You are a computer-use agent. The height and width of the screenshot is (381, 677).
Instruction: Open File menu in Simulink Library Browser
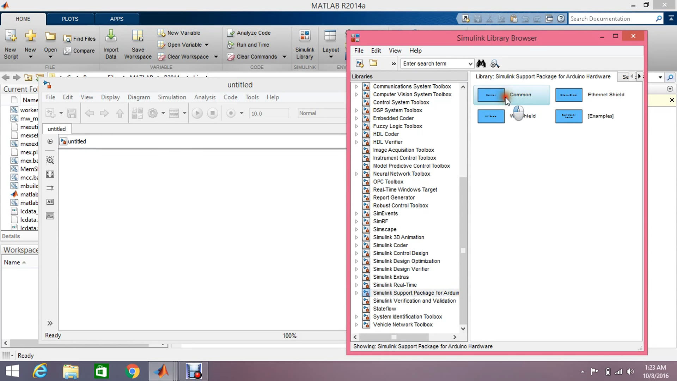tap(359, 51)
